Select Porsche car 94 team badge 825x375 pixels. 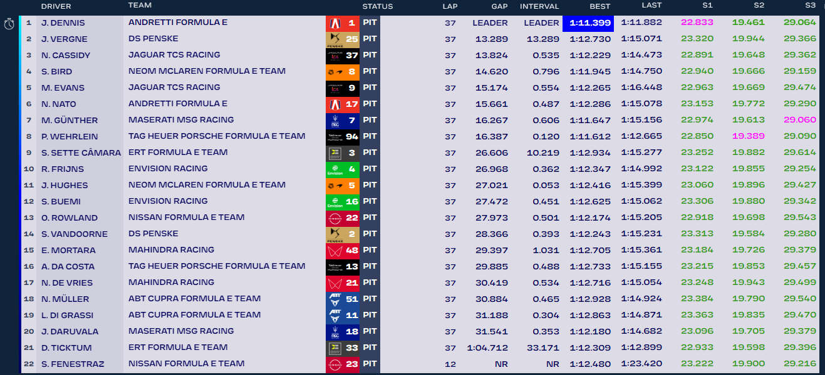point(342,137)
